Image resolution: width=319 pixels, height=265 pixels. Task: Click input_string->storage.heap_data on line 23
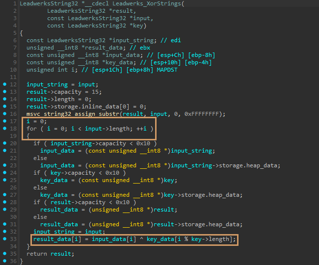(224, 165)
